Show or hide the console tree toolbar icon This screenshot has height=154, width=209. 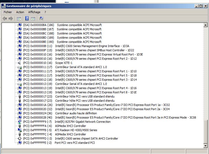(19, 19)
